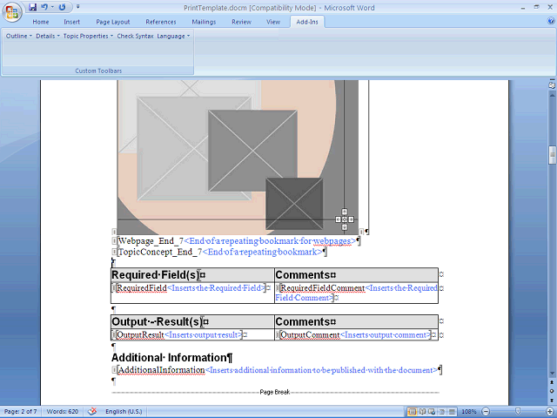Change language via English (U.S.) in the status bar

[x=124, y=412]
